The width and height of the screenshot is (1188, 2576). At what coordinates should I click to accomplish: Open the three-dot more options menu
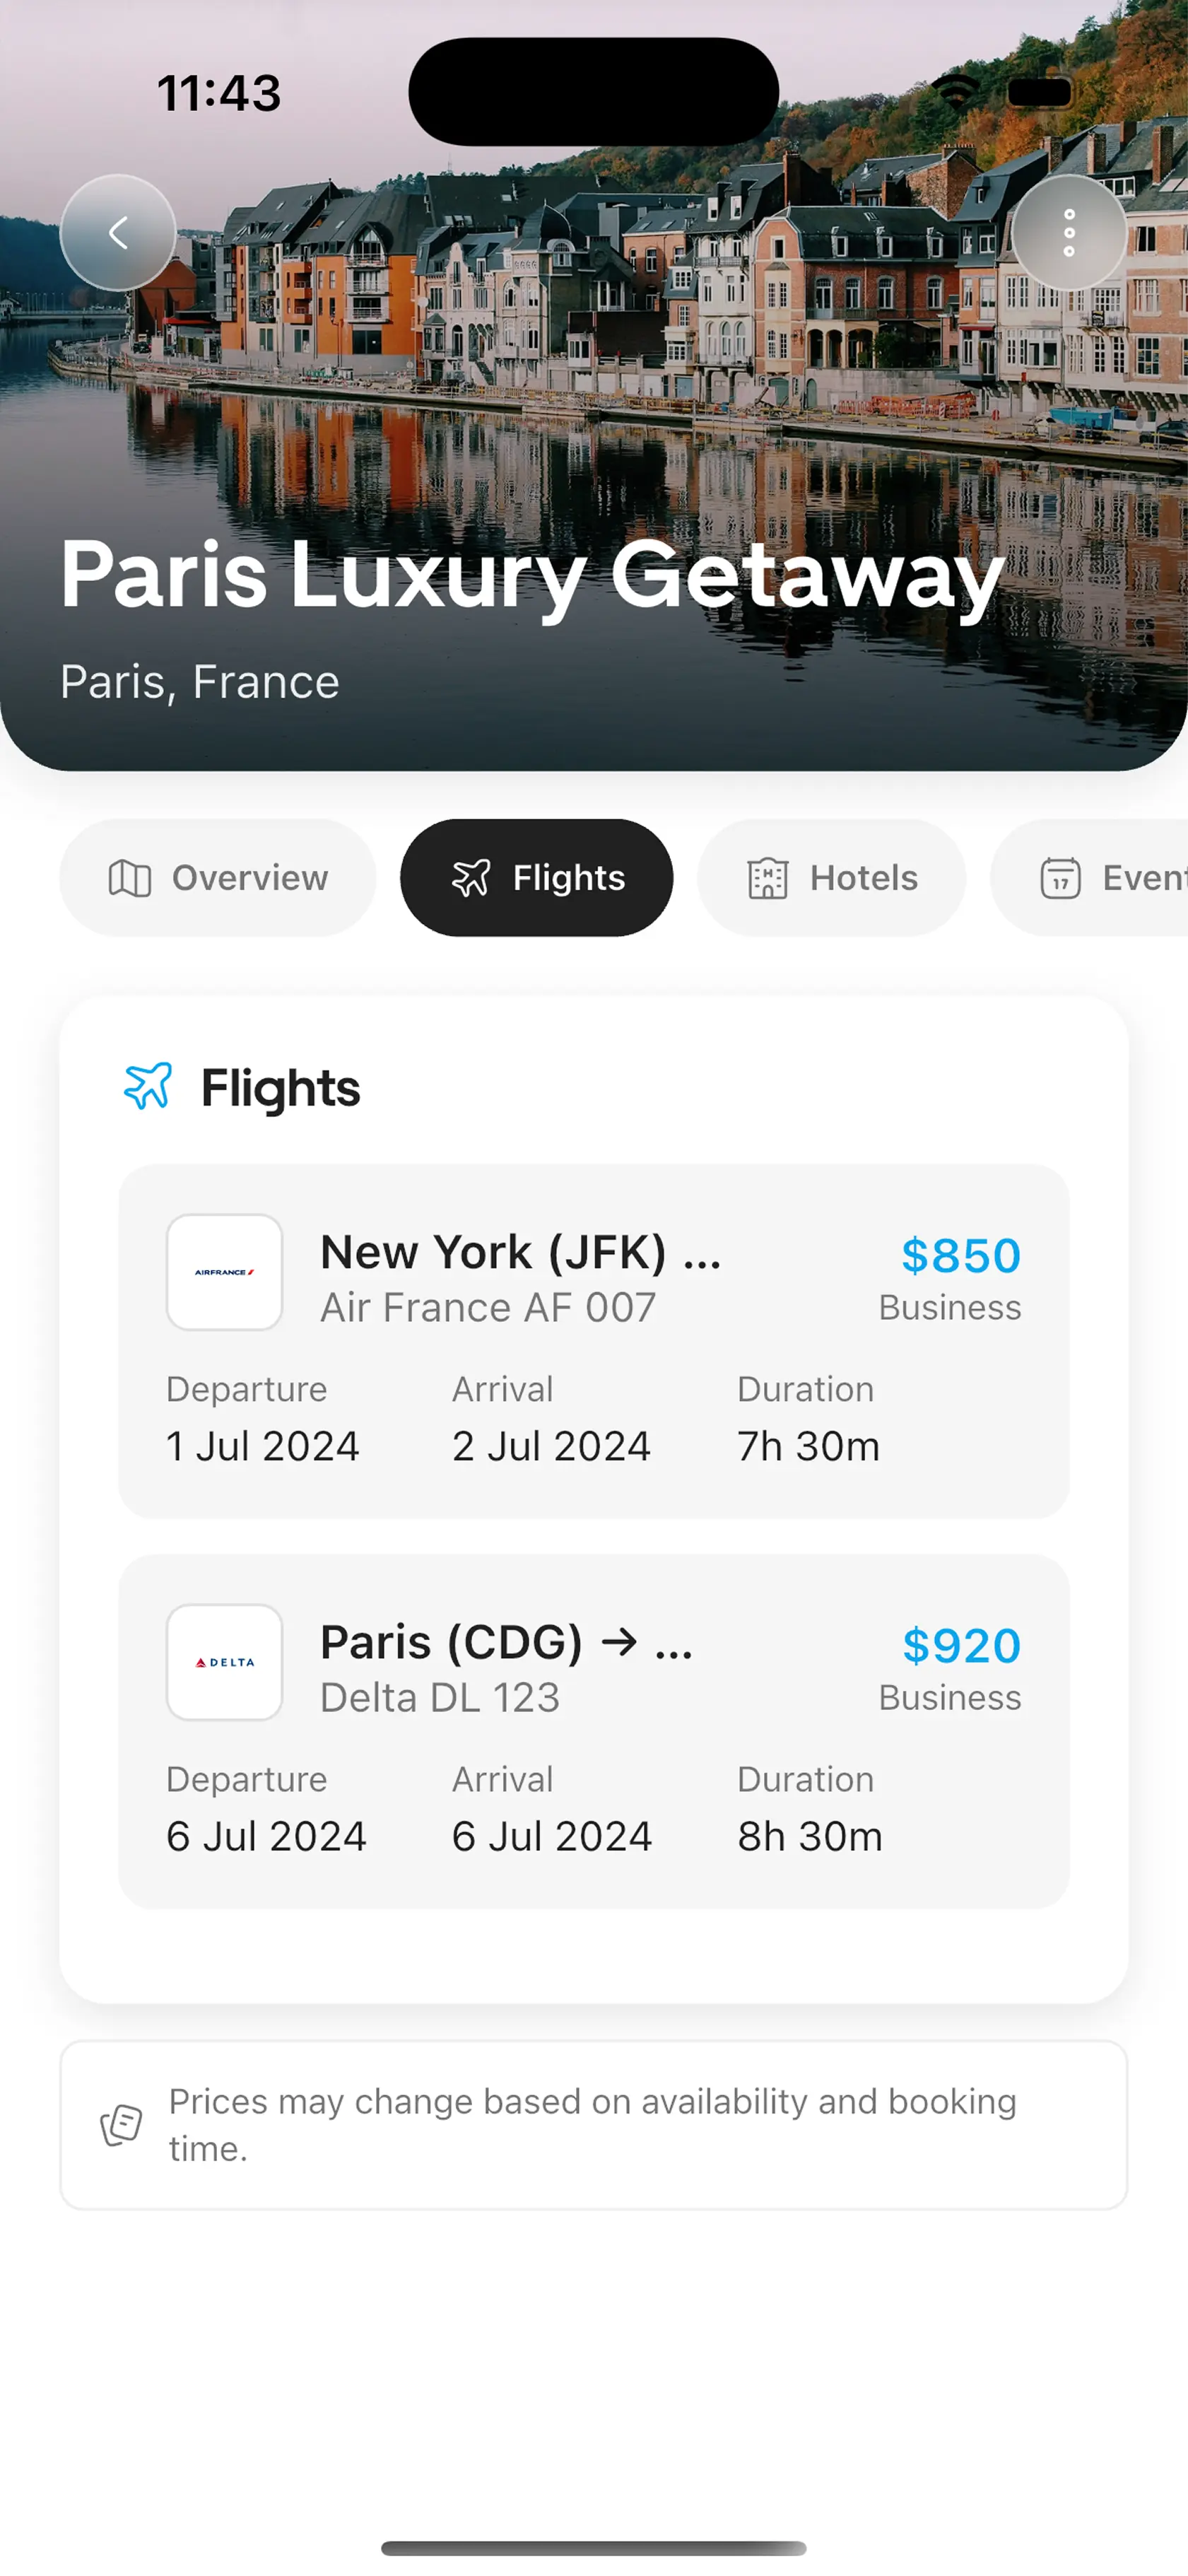[1069, 233]
